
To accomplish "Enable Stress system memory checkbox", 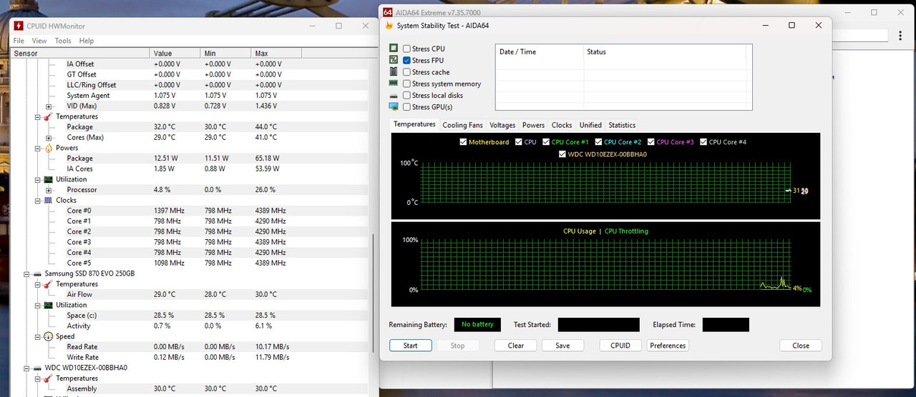I will (406, 84).
